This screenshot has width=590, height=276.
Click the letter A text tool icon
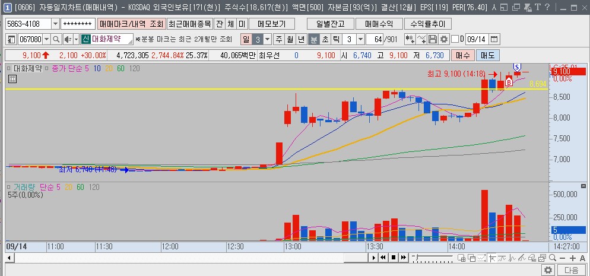583,258
